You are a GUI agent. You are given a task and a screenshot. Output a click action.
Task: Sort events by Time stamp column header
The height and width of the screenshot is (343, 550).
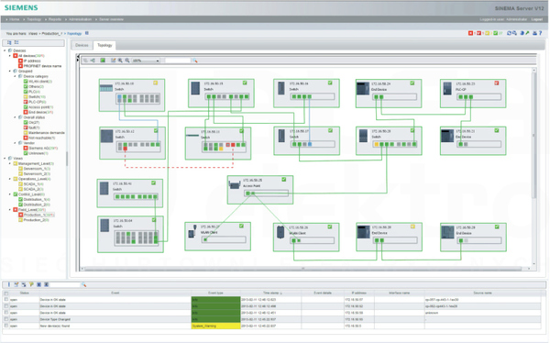(x=272, y=293)
